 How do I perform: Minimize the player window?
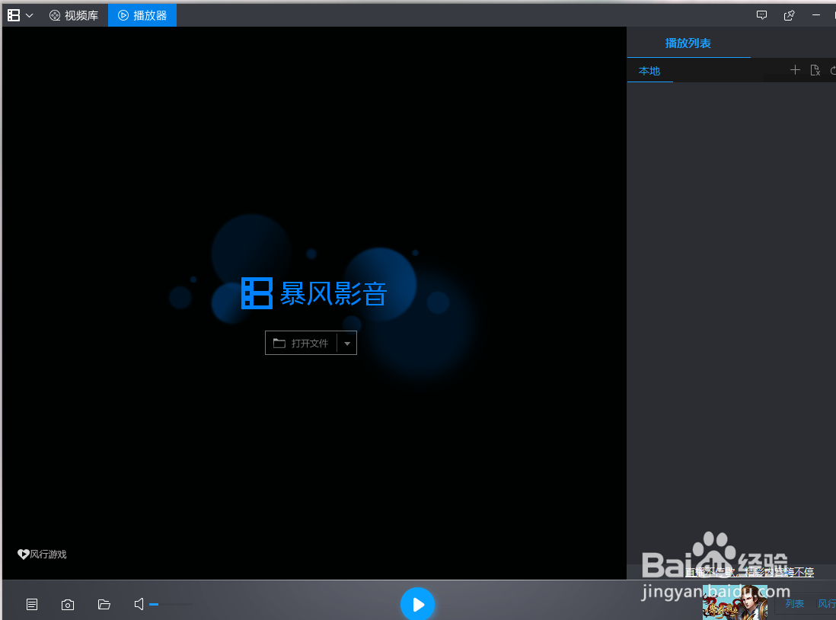pyautogui.click(x=815, y=15)
